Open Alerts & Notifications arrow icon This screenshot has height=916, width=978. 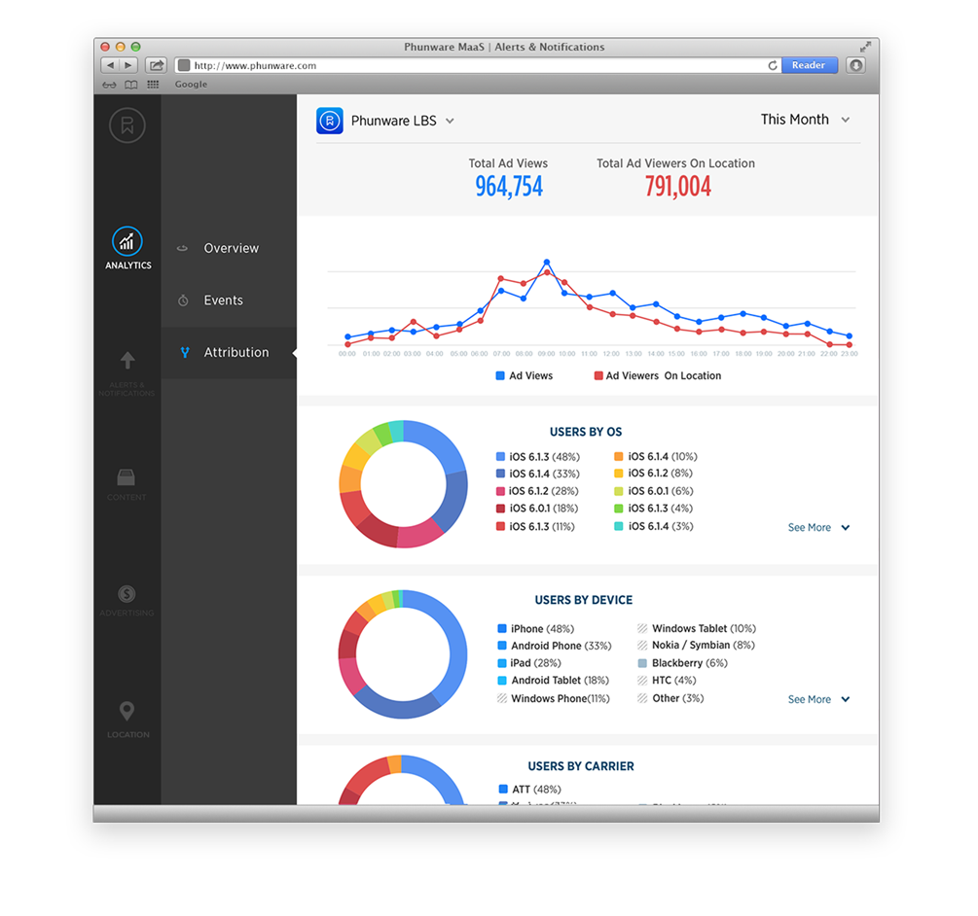pos(127,360)
